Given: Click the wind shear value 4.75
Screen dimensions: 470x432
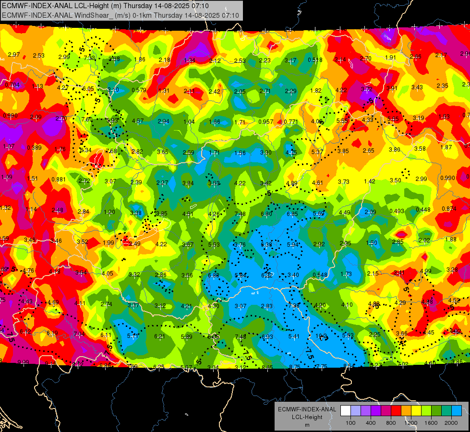Looking at the screenshot, I should (x=291, y=152).
